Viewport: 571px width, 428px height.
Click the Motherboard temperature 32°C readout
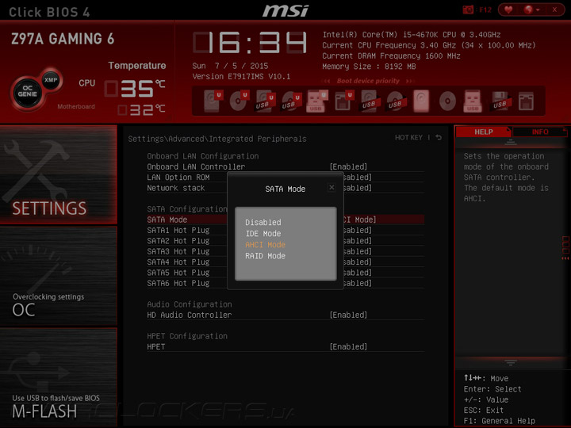[x=141, y=109]
